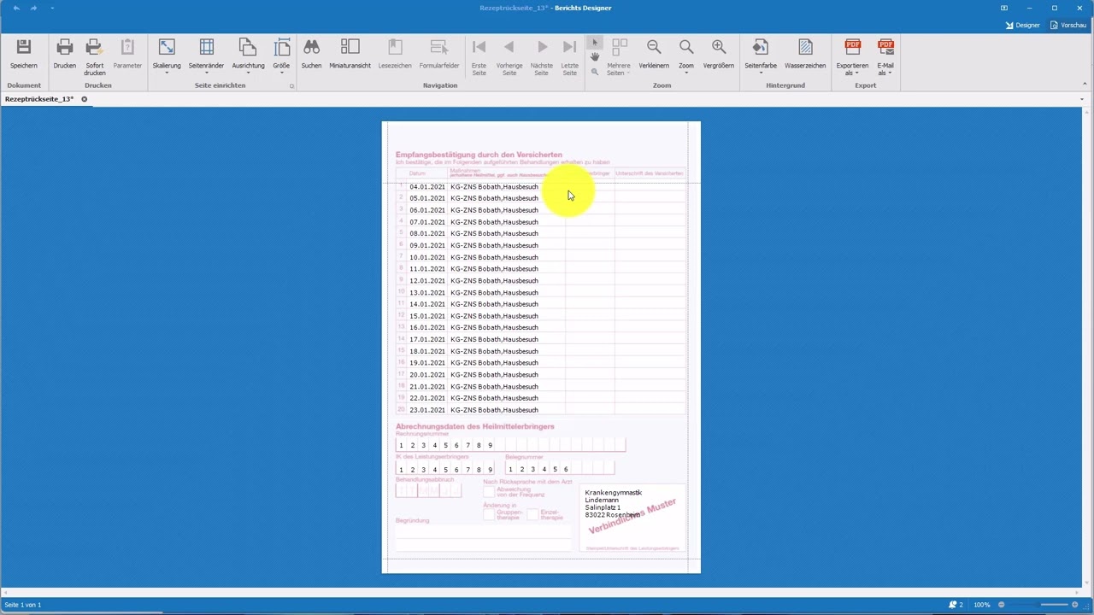Enable the small magnifier tool

pyautogui.click(x=595, y=72)
